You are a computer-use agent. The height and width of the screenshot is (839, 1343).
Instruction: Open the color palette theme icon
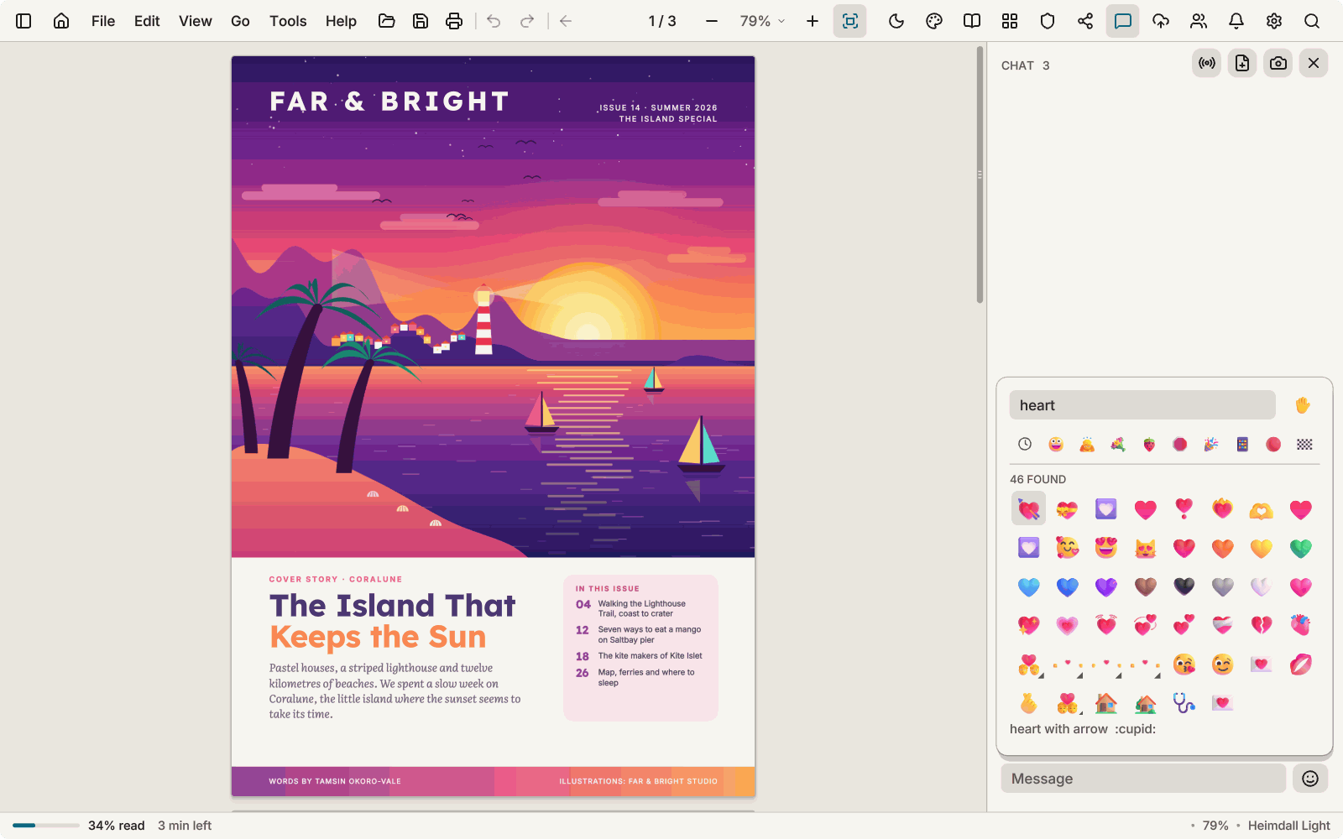[x=934, y=21]
